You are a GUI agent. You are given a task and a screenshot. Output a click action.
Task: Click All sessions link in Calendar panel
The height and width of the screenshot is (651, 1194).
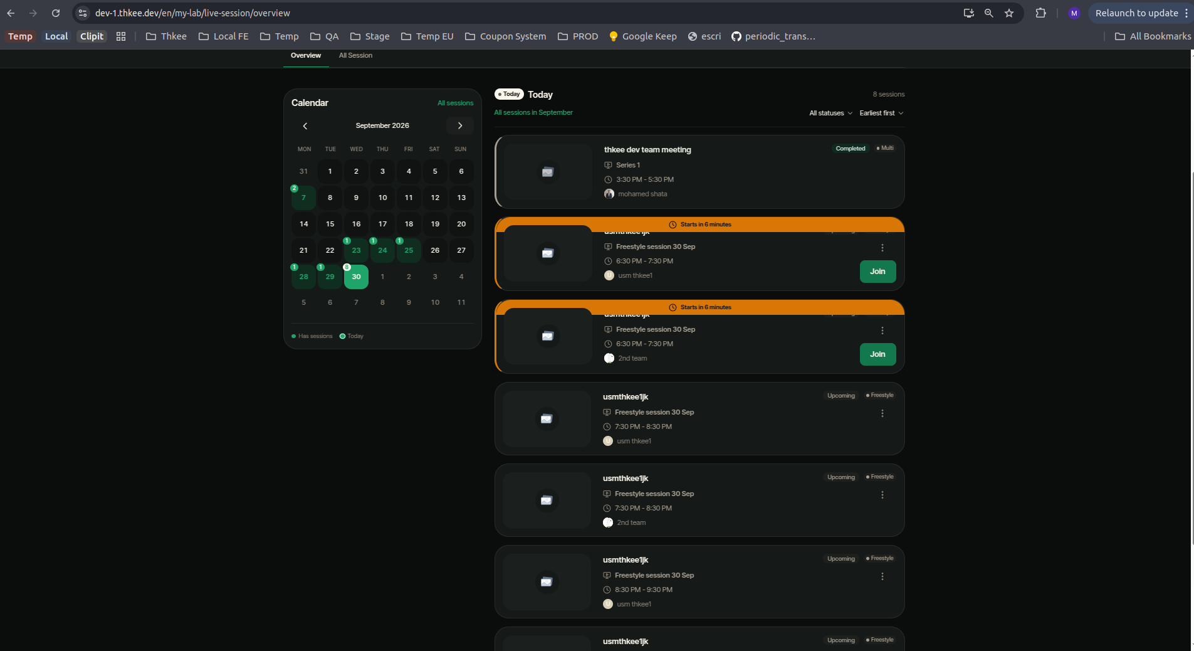tap(455, 103)
